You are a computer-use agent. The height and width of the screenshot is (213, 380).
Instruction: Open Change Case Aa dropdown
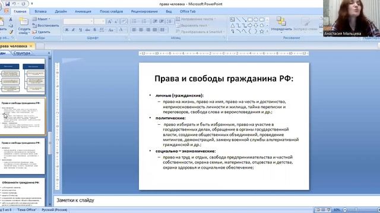[111, 30]
